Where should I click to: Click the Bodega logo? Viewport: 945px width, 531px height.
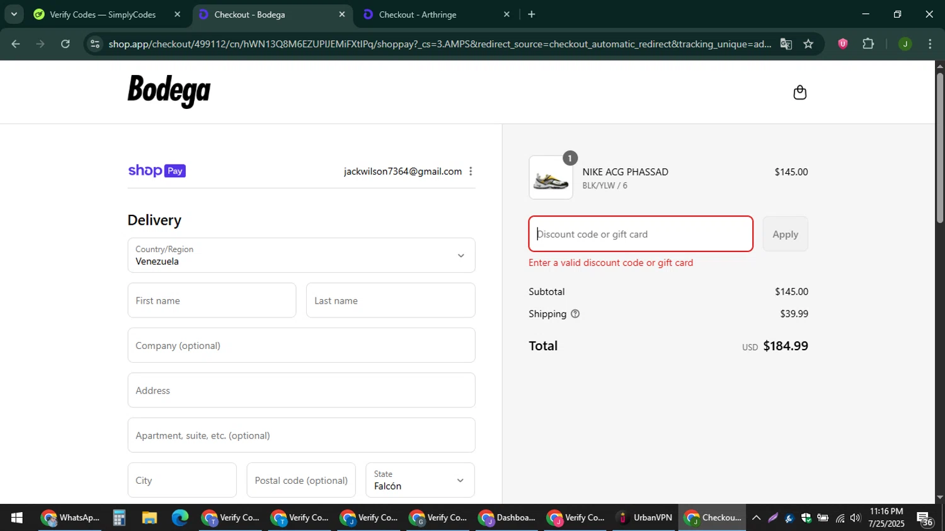coord(169,91)
